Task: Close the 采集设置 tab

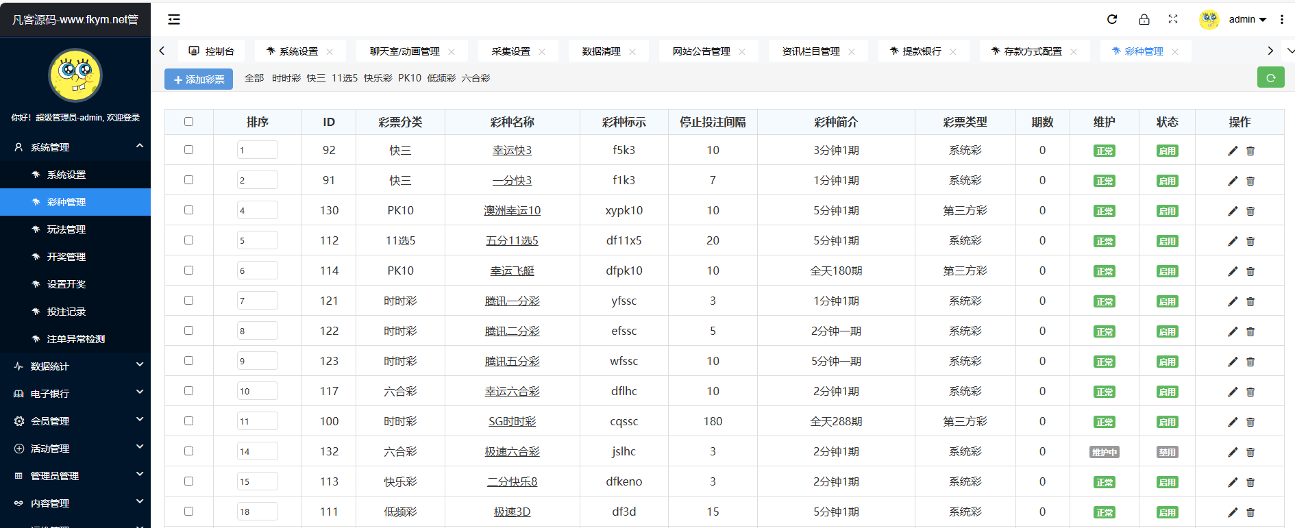Action: pos(542,51)
